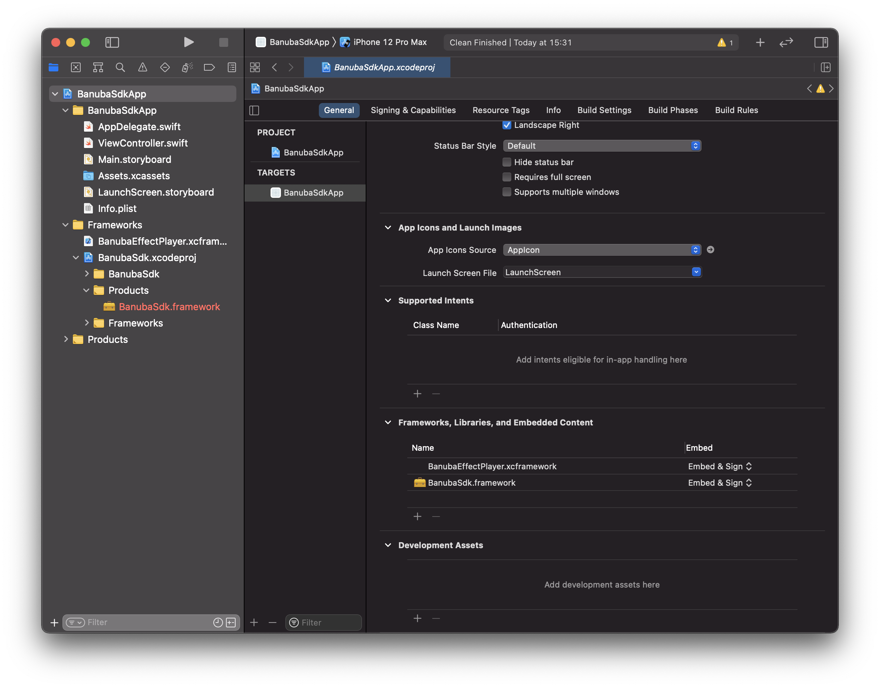This screenshot has height=688, width=880.
Task: Open the Source Control navigator
Action: [x=76, y=67]
